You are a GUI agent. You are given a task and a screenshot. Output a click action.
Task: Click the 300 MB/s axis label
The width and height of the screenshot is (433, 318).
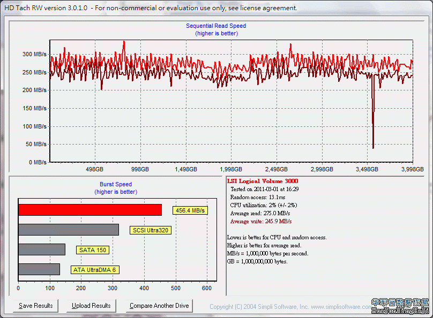35,54
